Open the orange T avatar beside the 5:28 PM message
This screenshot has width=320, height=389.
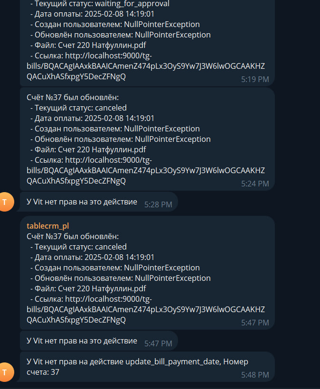[5, 202]
